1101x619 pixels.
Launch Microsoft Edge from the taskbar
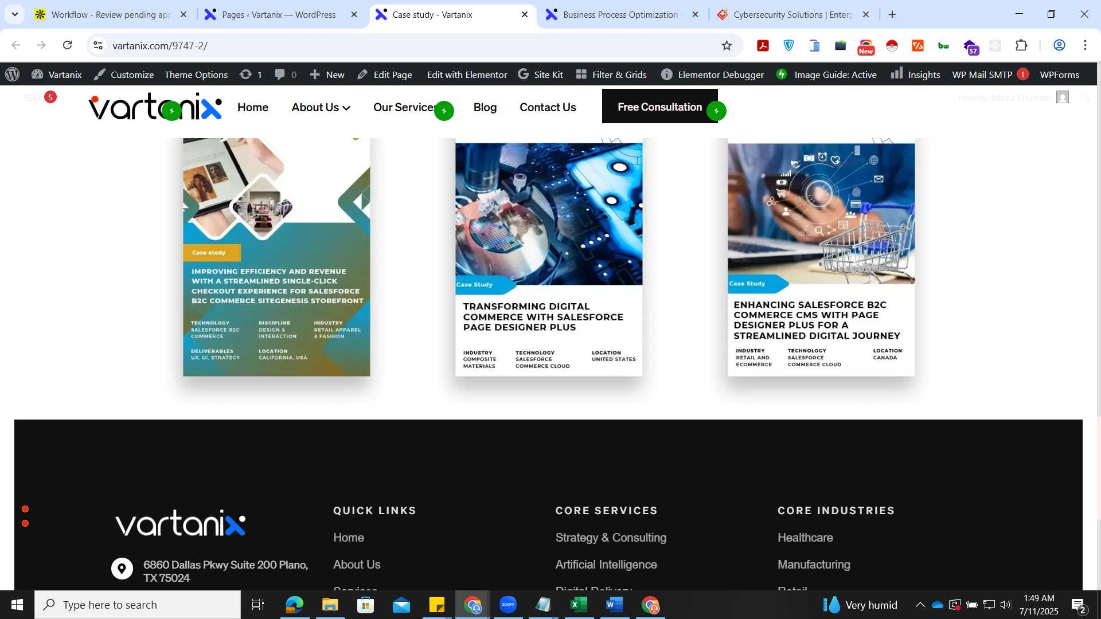pyautogui.click(x=294, y=605)
